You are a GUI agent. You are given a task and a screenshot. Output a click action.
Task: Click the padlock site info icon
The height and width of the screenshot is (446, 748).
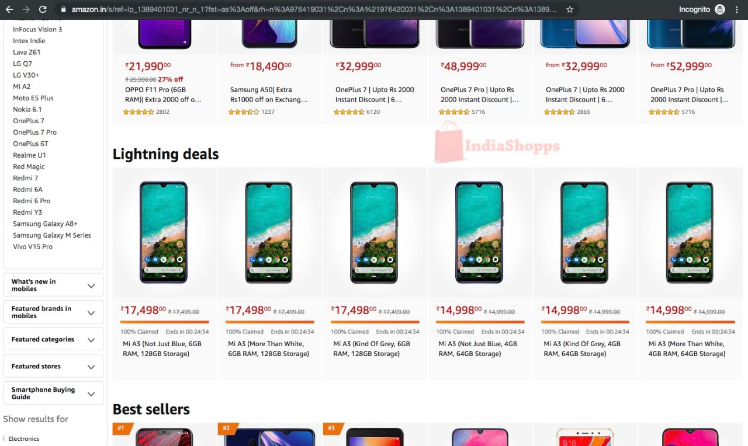(64, 9)
